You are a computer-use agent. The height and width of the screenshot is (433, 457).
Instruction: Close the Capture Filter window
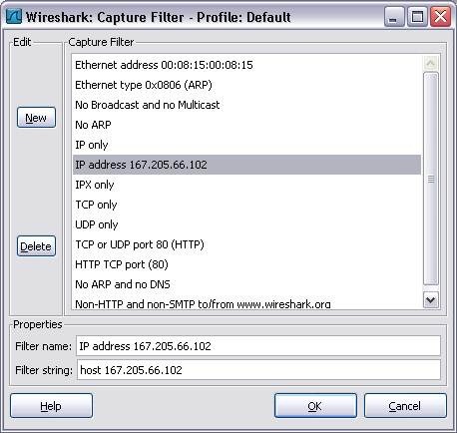tap(440, 17)
